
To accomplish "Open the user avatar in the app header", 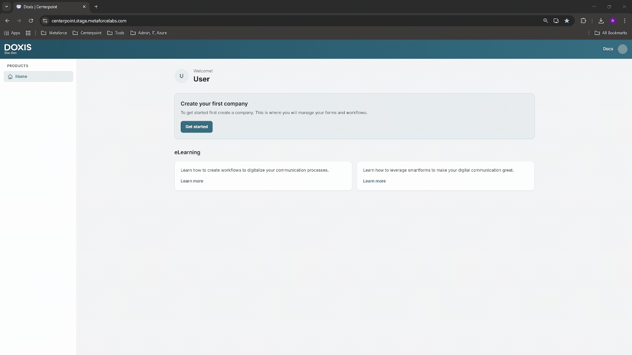I will 623,49.
